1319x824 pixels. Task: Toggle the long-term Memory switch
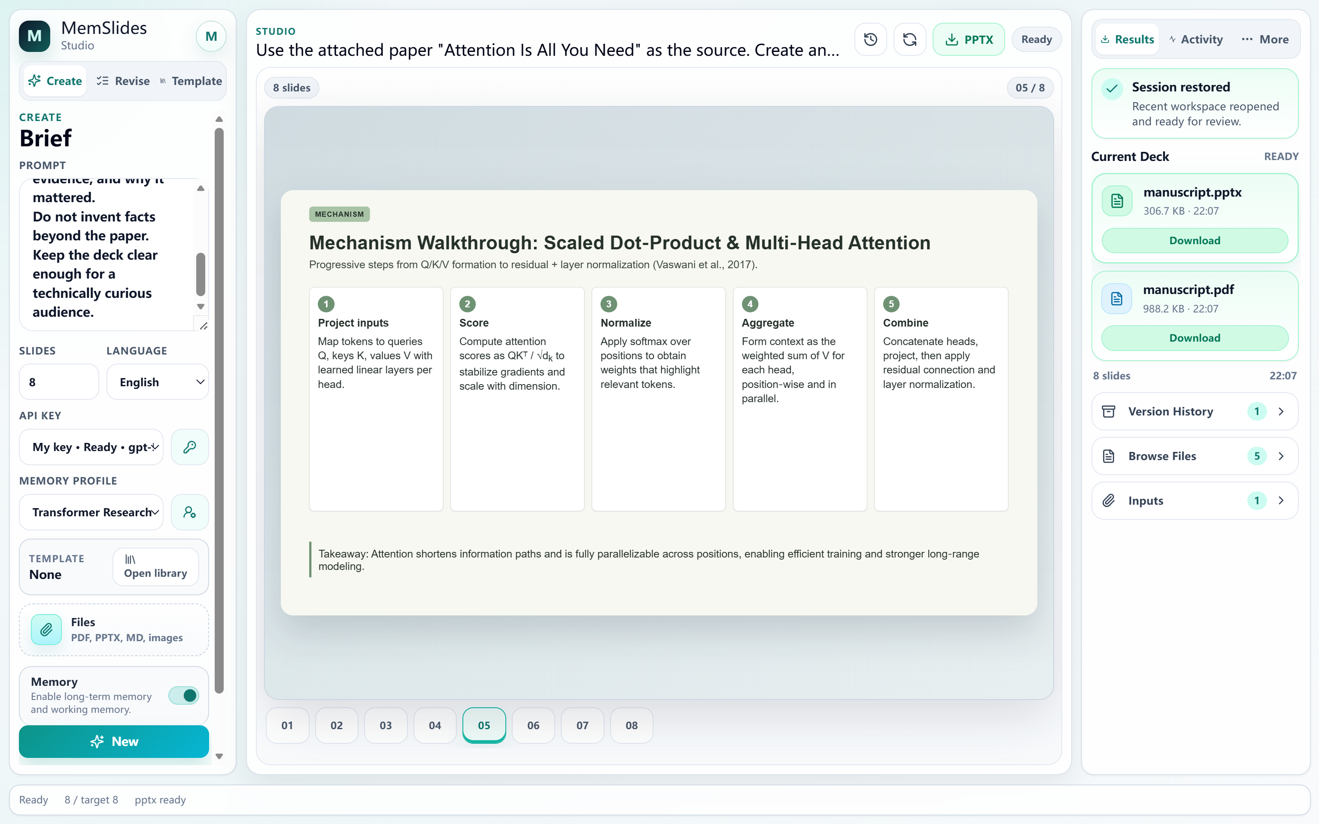[x=183, y=695]
